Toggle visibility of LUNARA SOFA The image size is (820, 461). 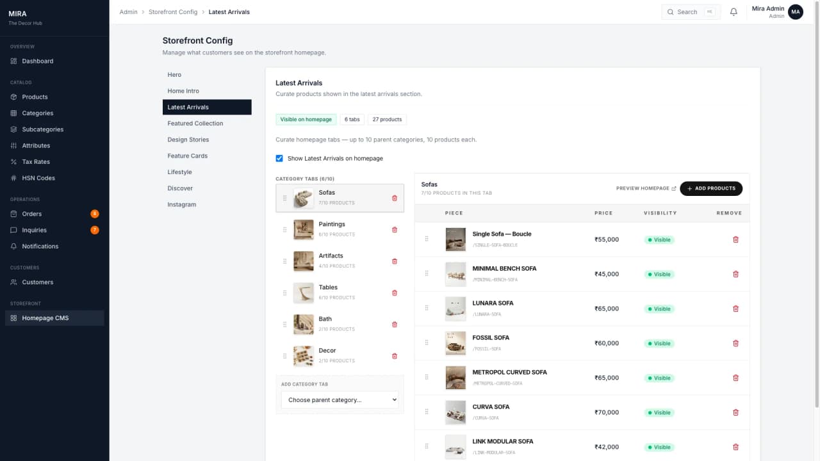(659, 309)
